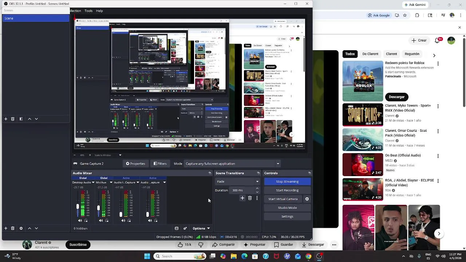
Task: Mute the fourth Audio capture channel
Action: tap(150, 221)
